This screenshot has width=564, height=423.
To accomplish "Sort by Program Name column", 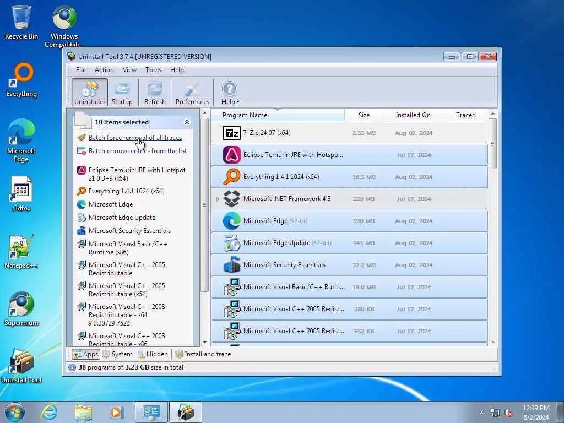I will tap(278, 115).
